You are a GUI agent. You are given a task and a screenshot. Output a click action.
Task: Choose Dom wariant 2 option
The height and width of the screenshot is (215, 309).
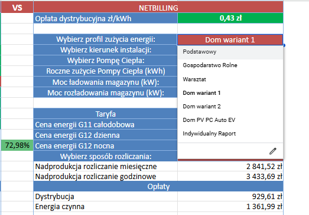pos(230,106)
